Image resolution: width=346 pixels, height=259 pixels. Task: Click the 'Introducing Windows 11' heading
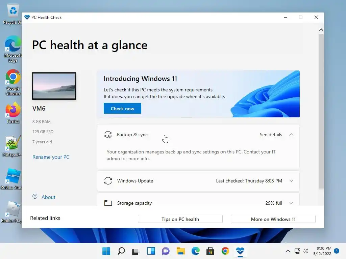coord(140,79)
